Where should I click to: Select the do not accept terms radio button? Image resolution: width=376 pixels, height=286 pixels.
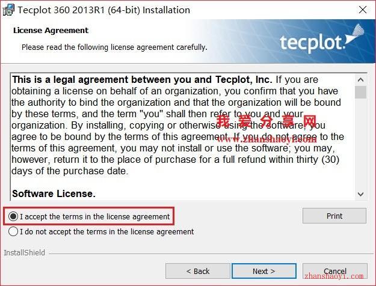(13, 232)
